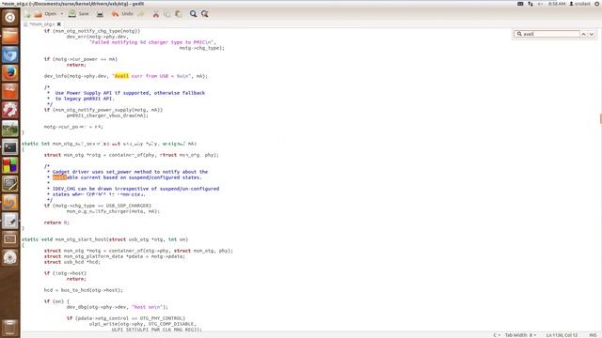The height and width of the screenshot is (338, 602).
Task: Jump to the previous search match
Action: pyautogui.click(x=583, y=34)
